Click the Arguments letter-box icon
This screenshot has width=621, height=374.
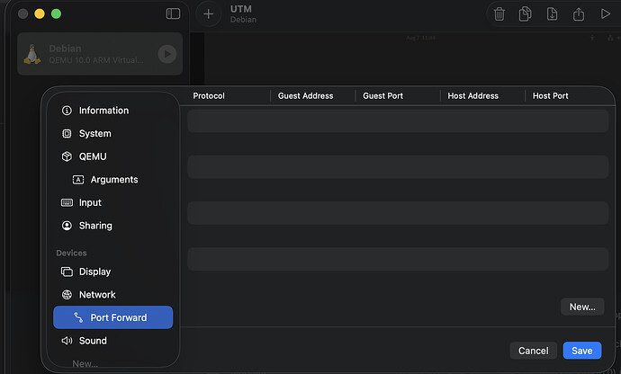tap(78, 180)
